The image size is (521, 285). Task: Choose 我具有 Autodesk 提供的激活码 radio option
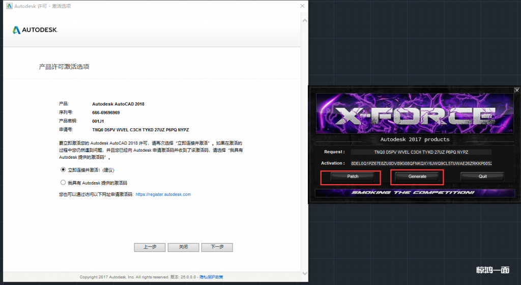tap(63, 182)
